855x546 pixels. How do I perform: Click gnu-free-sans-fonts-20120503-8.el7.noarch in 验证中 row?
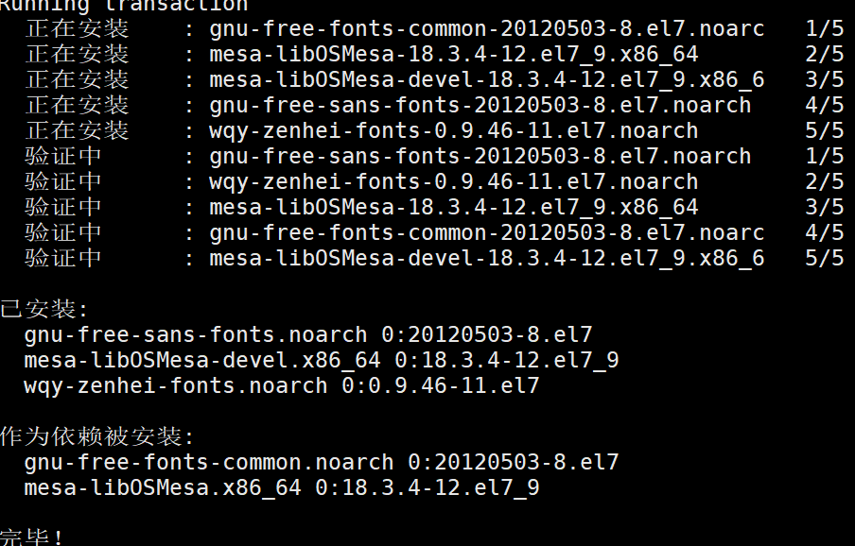point(480,157)
